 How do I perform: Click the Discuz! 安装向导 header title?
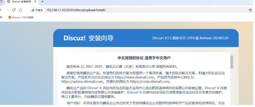coord(88,38)
